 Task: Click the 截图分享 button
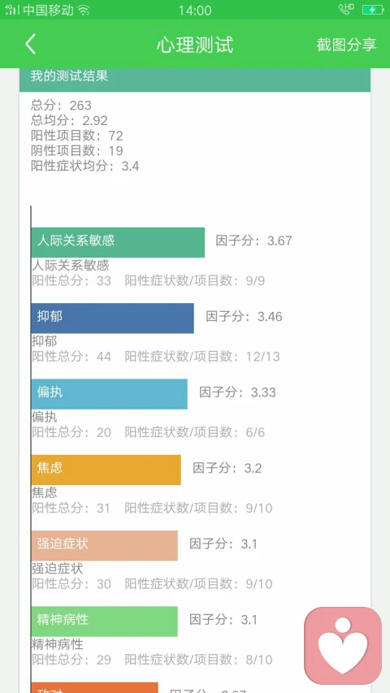(346, 45)
